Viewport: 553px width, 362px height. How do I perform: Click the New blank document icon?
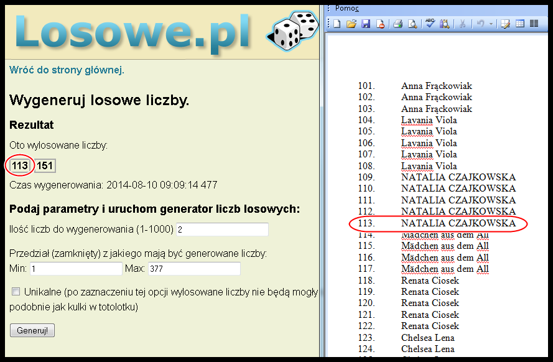337,24
